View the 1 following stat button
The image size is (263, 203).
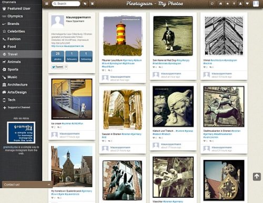tap(86, 56)
